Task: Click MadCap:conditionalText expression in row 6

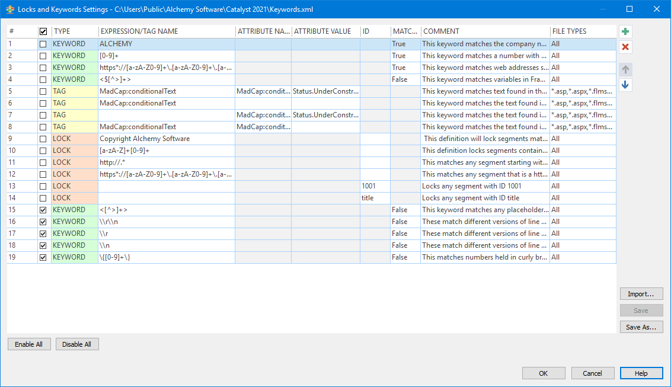Action: [167, 103]
